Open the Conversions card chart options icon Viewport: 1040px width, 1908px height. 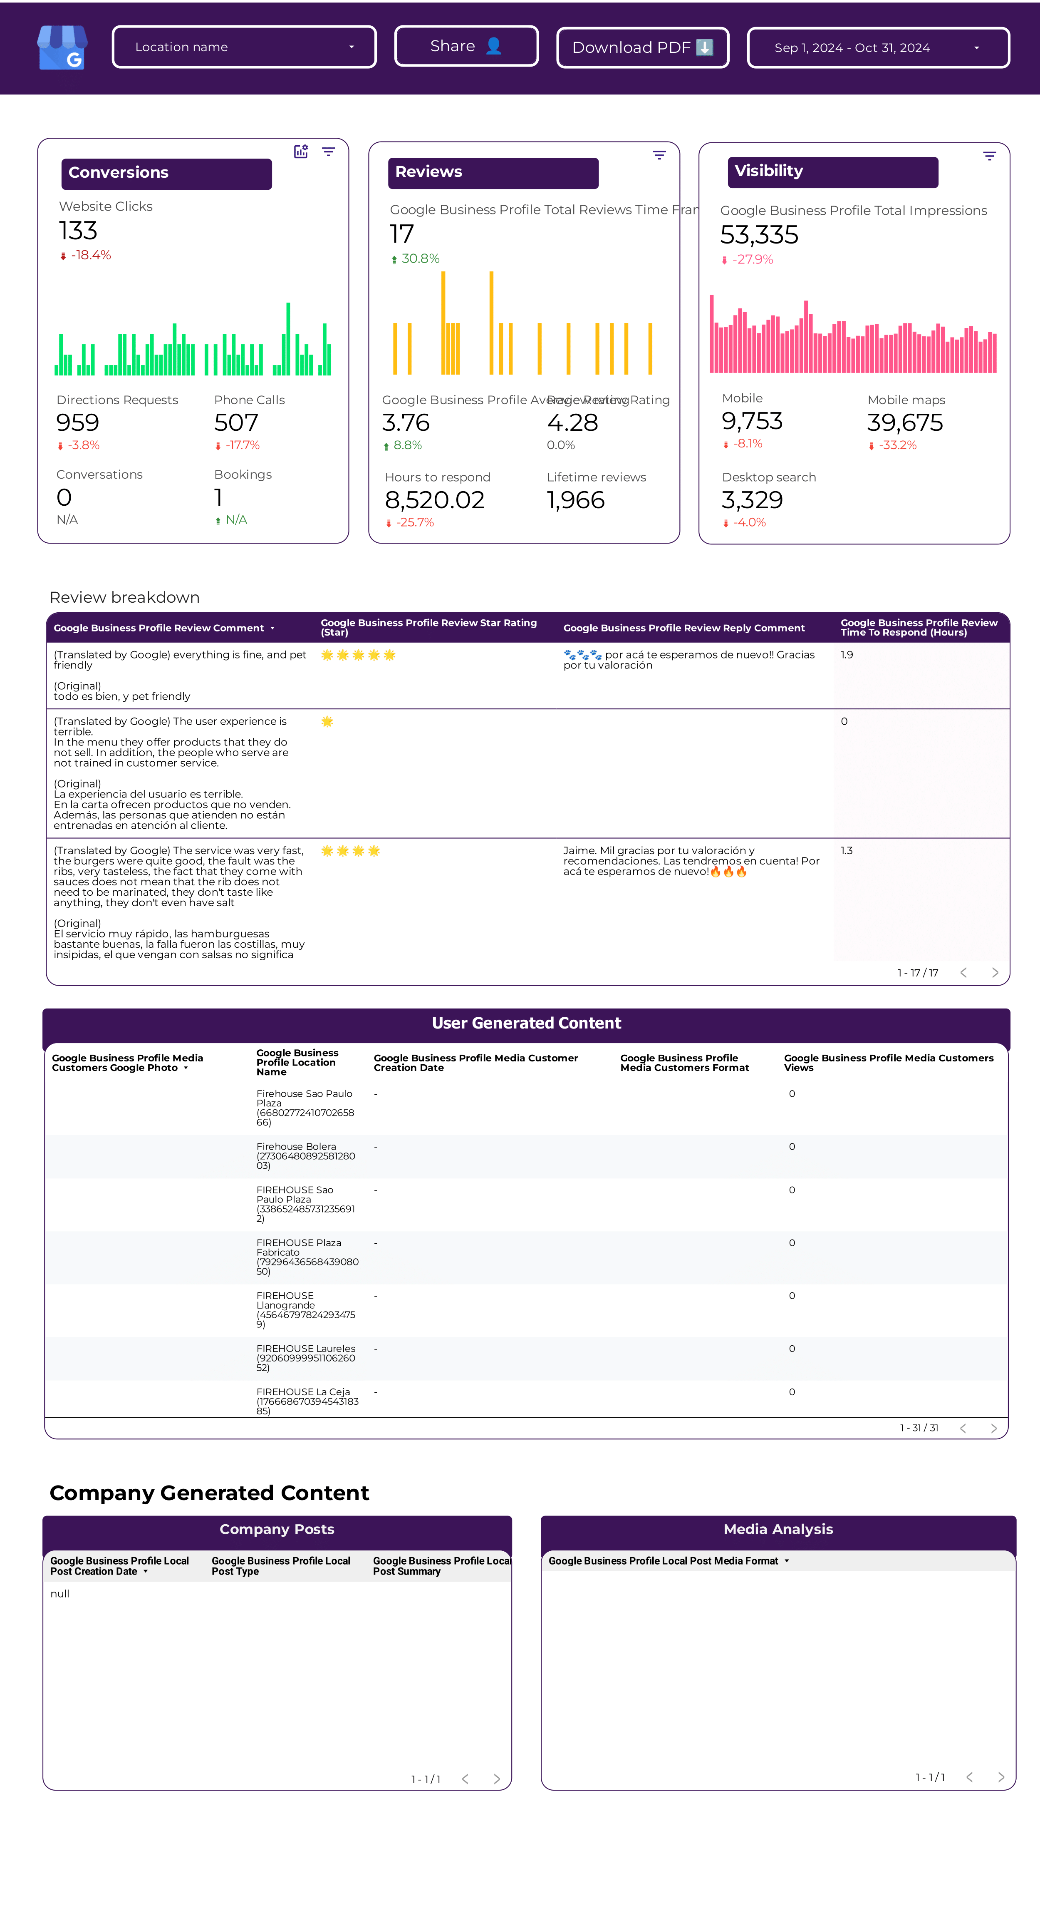coord(300,152)
